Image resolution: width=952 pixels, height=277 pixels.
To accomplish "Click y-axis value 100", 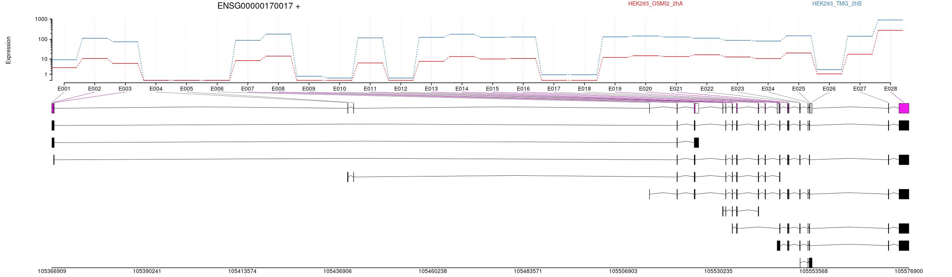I will [43, 39].
